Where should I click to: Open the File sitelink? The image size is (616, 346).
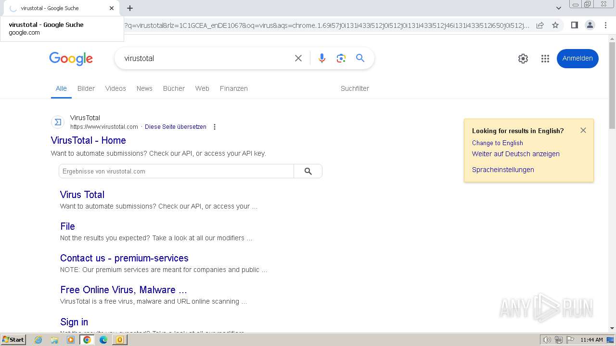[67, 226]
